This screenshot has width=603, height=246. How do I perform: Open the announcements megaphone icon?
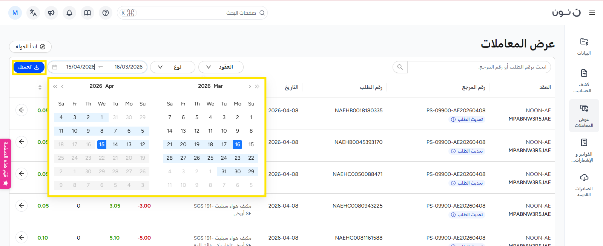(x=51, y=13)
